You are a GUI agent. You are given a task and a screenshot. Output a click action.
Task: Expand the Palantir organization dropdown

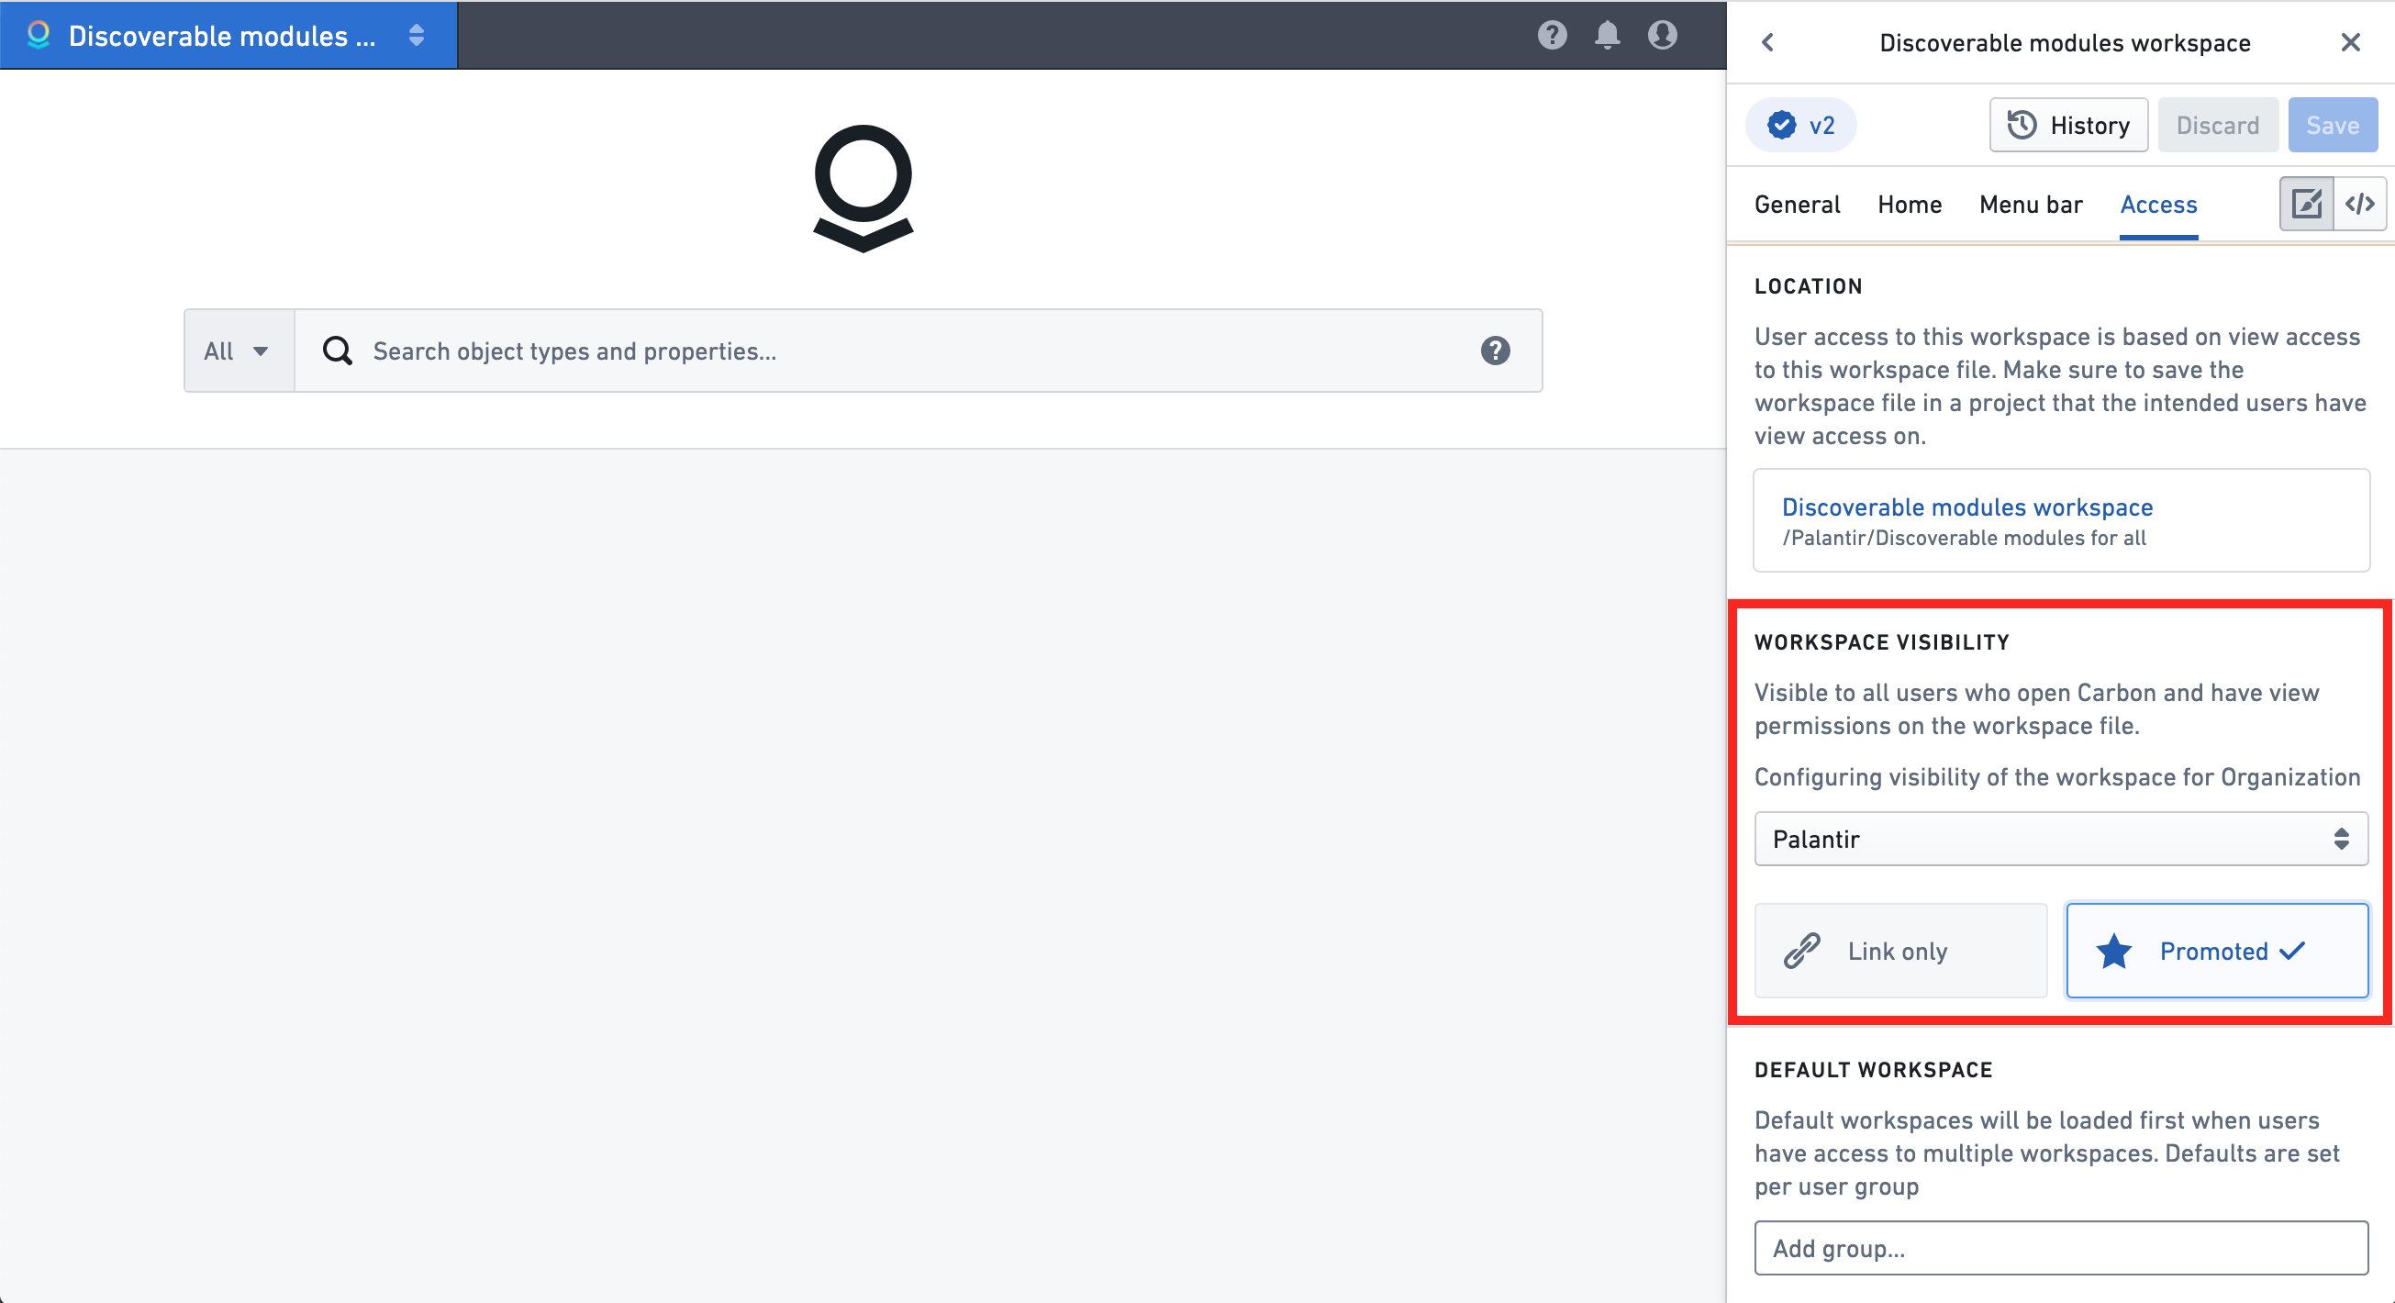[2061, 838]
